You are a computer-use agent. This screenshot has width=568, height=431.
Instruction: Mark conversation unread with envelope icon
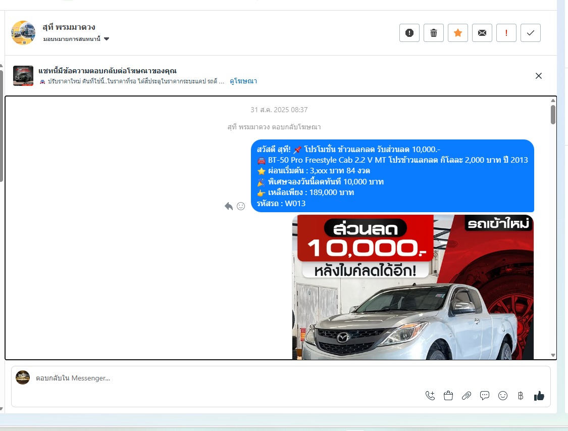click(x=482, y=33)
